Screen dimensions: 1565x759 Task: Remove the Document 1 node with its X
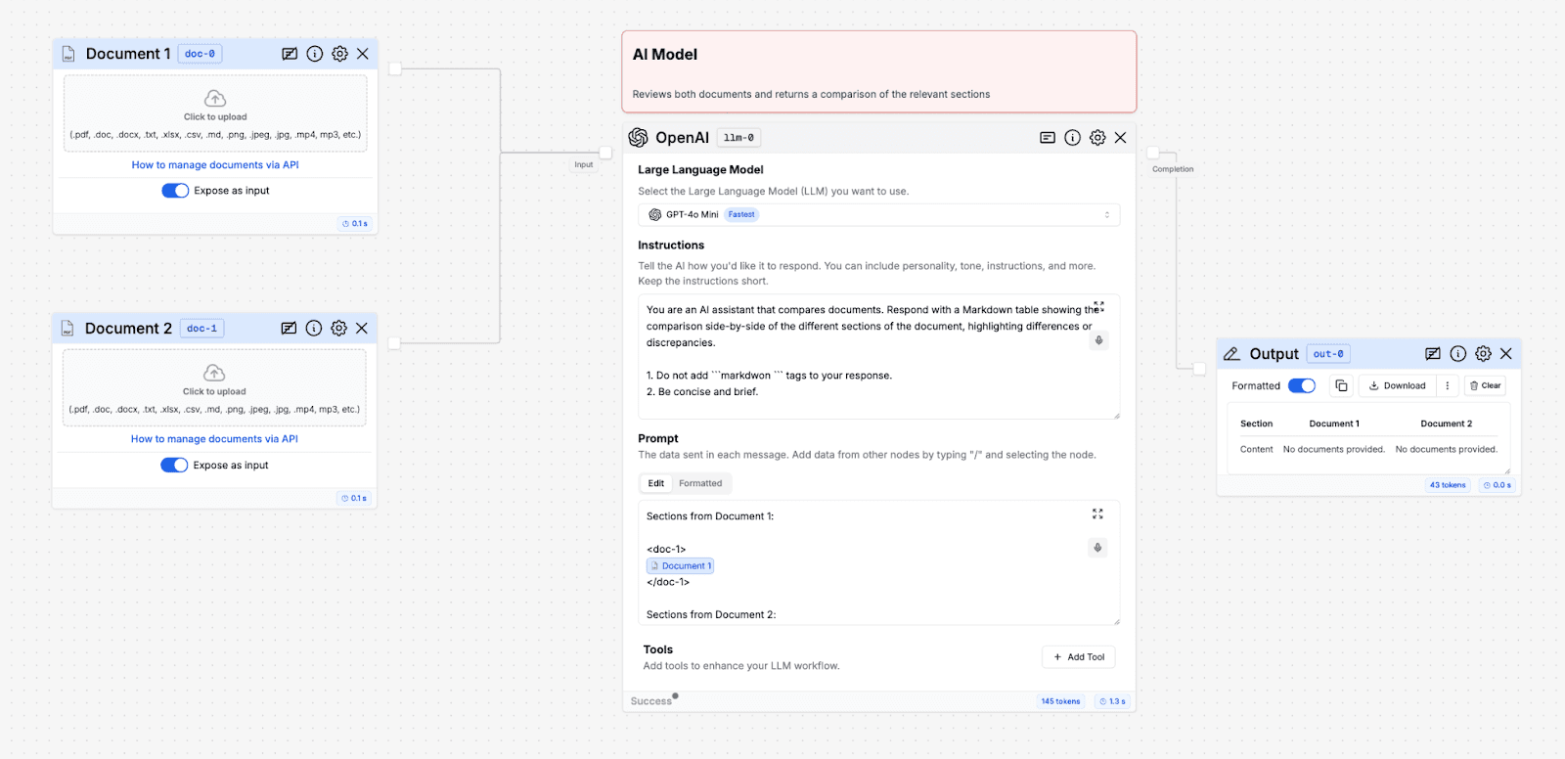click(x=363, y=54)
